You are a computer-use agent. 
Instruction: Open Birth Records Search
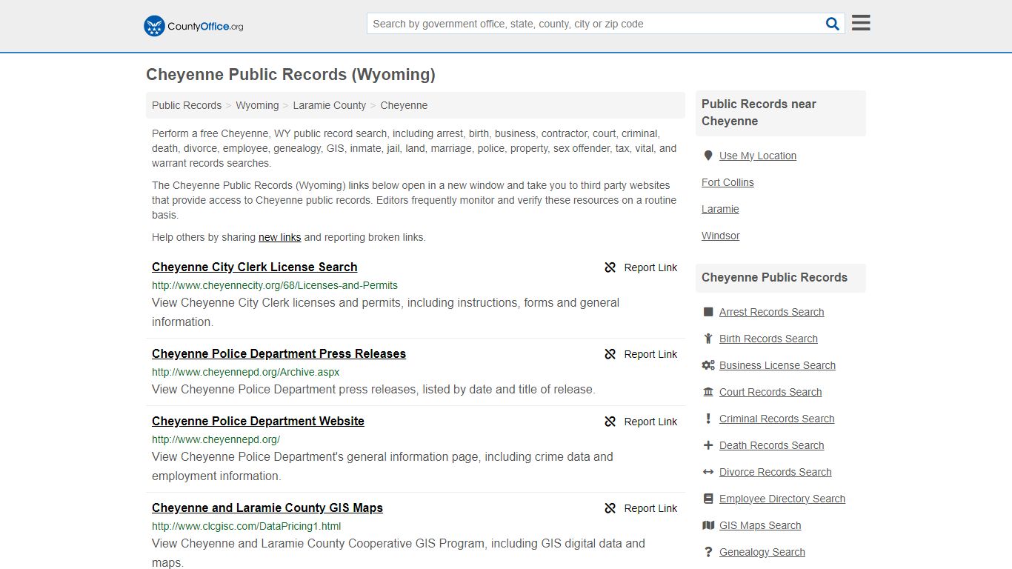(768, 339)
